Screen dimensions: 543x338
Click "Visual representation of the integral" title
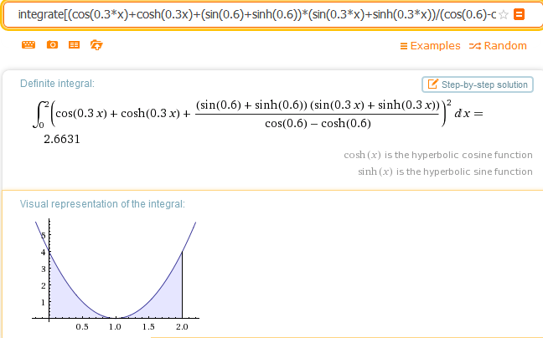[x=101, y=203]
